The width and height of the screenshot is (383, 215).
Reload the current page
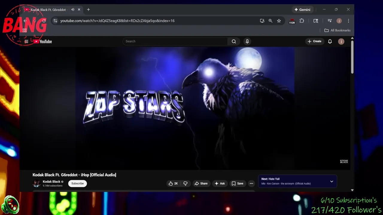[x=44, y=21]
